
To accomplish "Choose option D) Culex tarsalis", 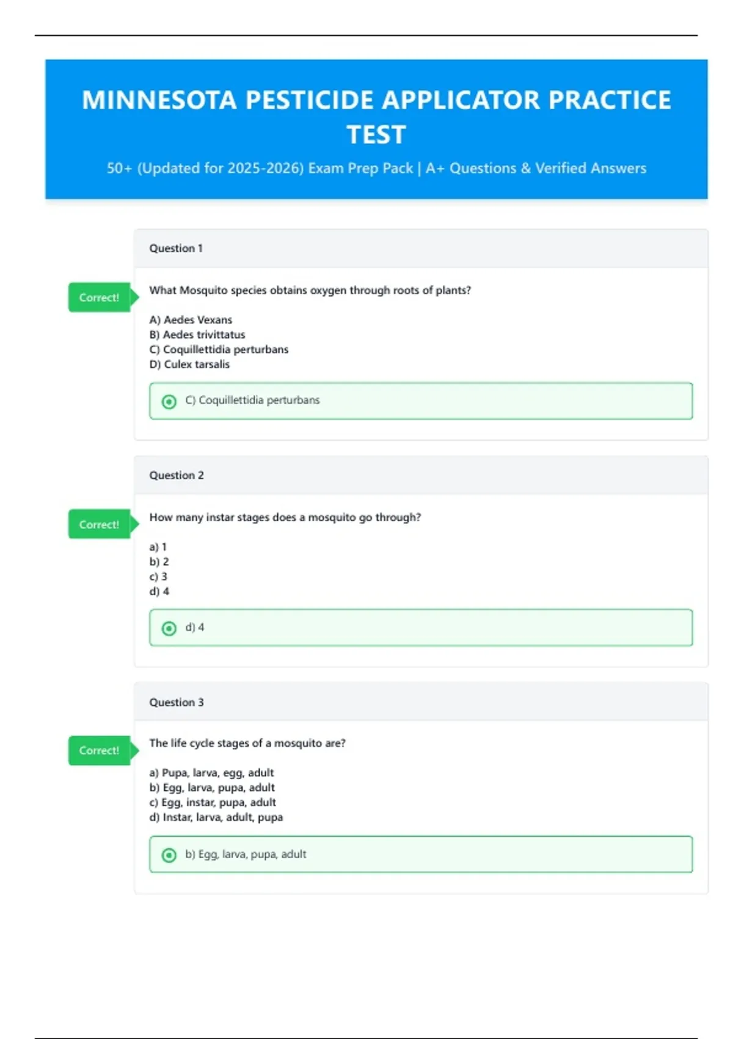I will 189,364.
